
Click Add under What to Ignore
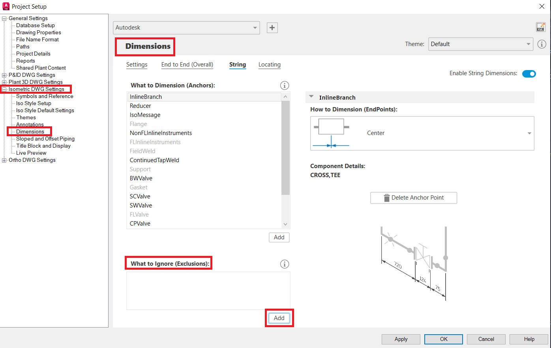coord(279,318)
